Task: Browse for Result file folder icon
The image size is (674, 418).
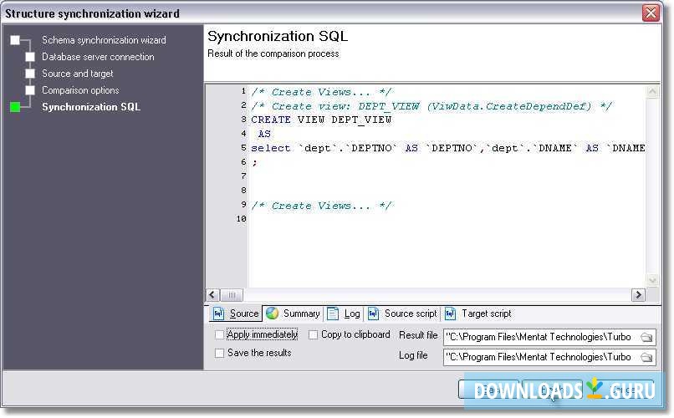Action: click(x=646, y=337)
